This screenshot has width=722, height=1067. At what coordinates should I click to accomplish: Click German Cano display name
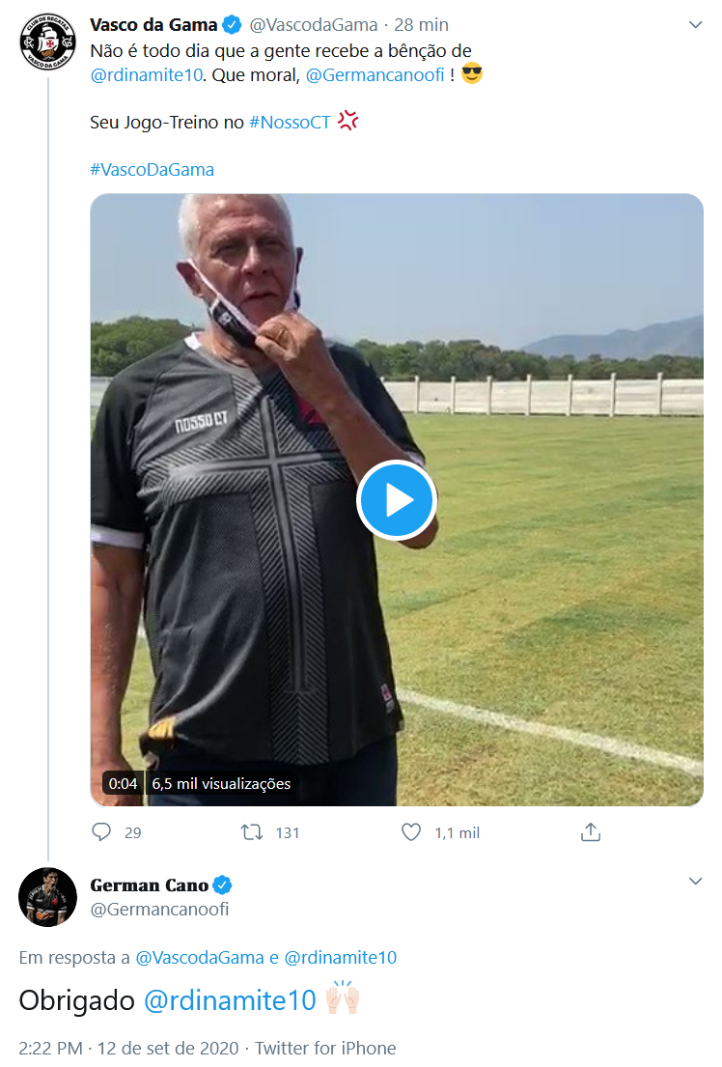(149, 884)
